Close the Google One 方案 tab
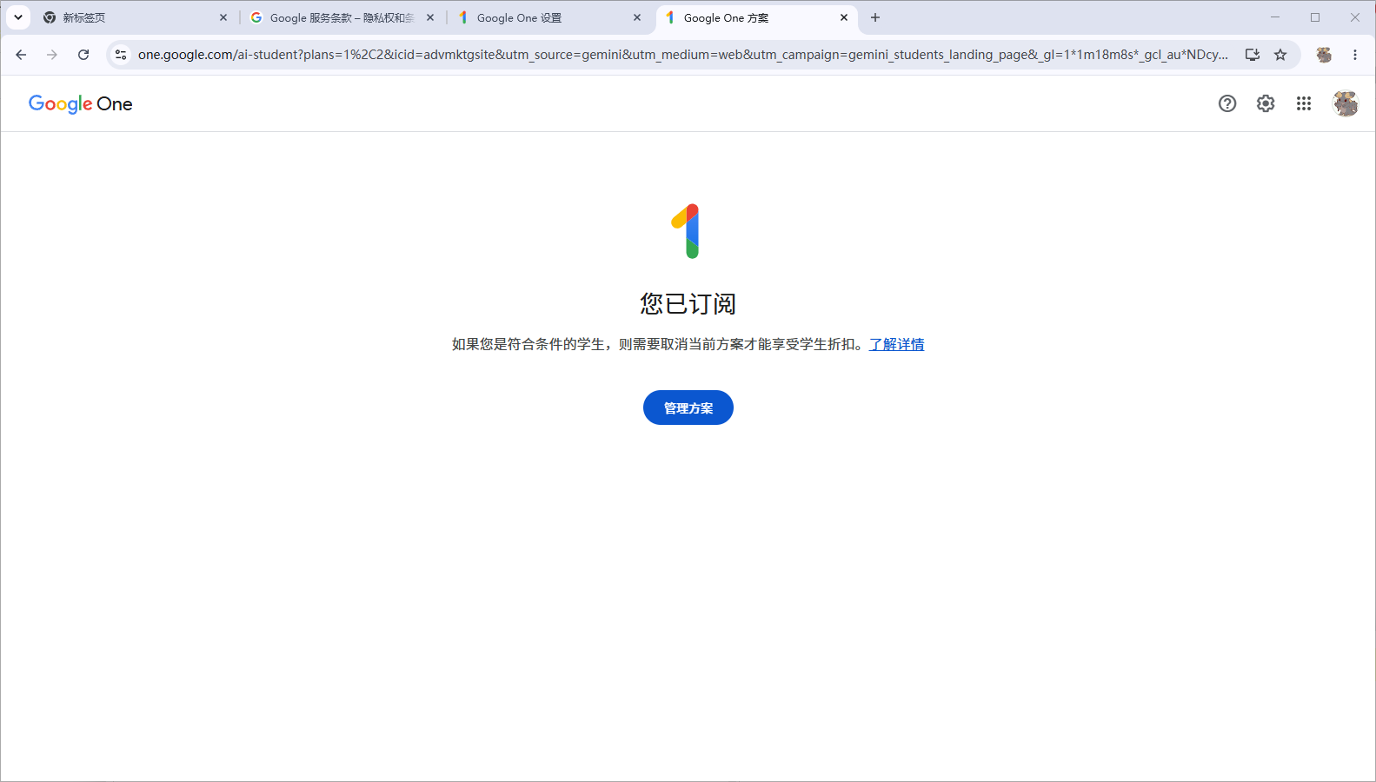This screenshot has width=1376, height=782. (x=844, y=17)
